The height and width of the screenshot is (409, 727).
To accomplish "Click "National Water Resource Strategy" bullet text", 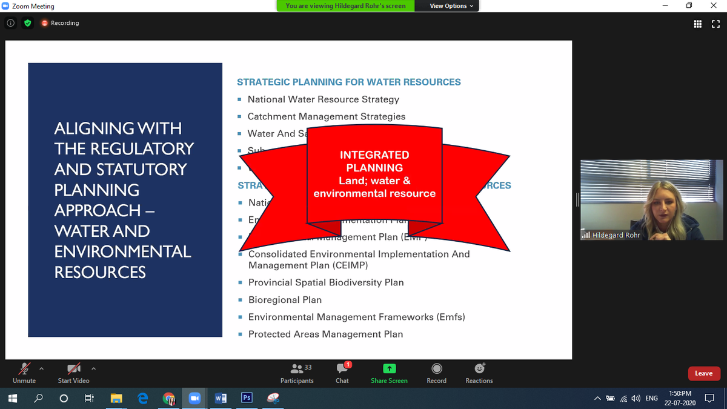I will (324, 99).
